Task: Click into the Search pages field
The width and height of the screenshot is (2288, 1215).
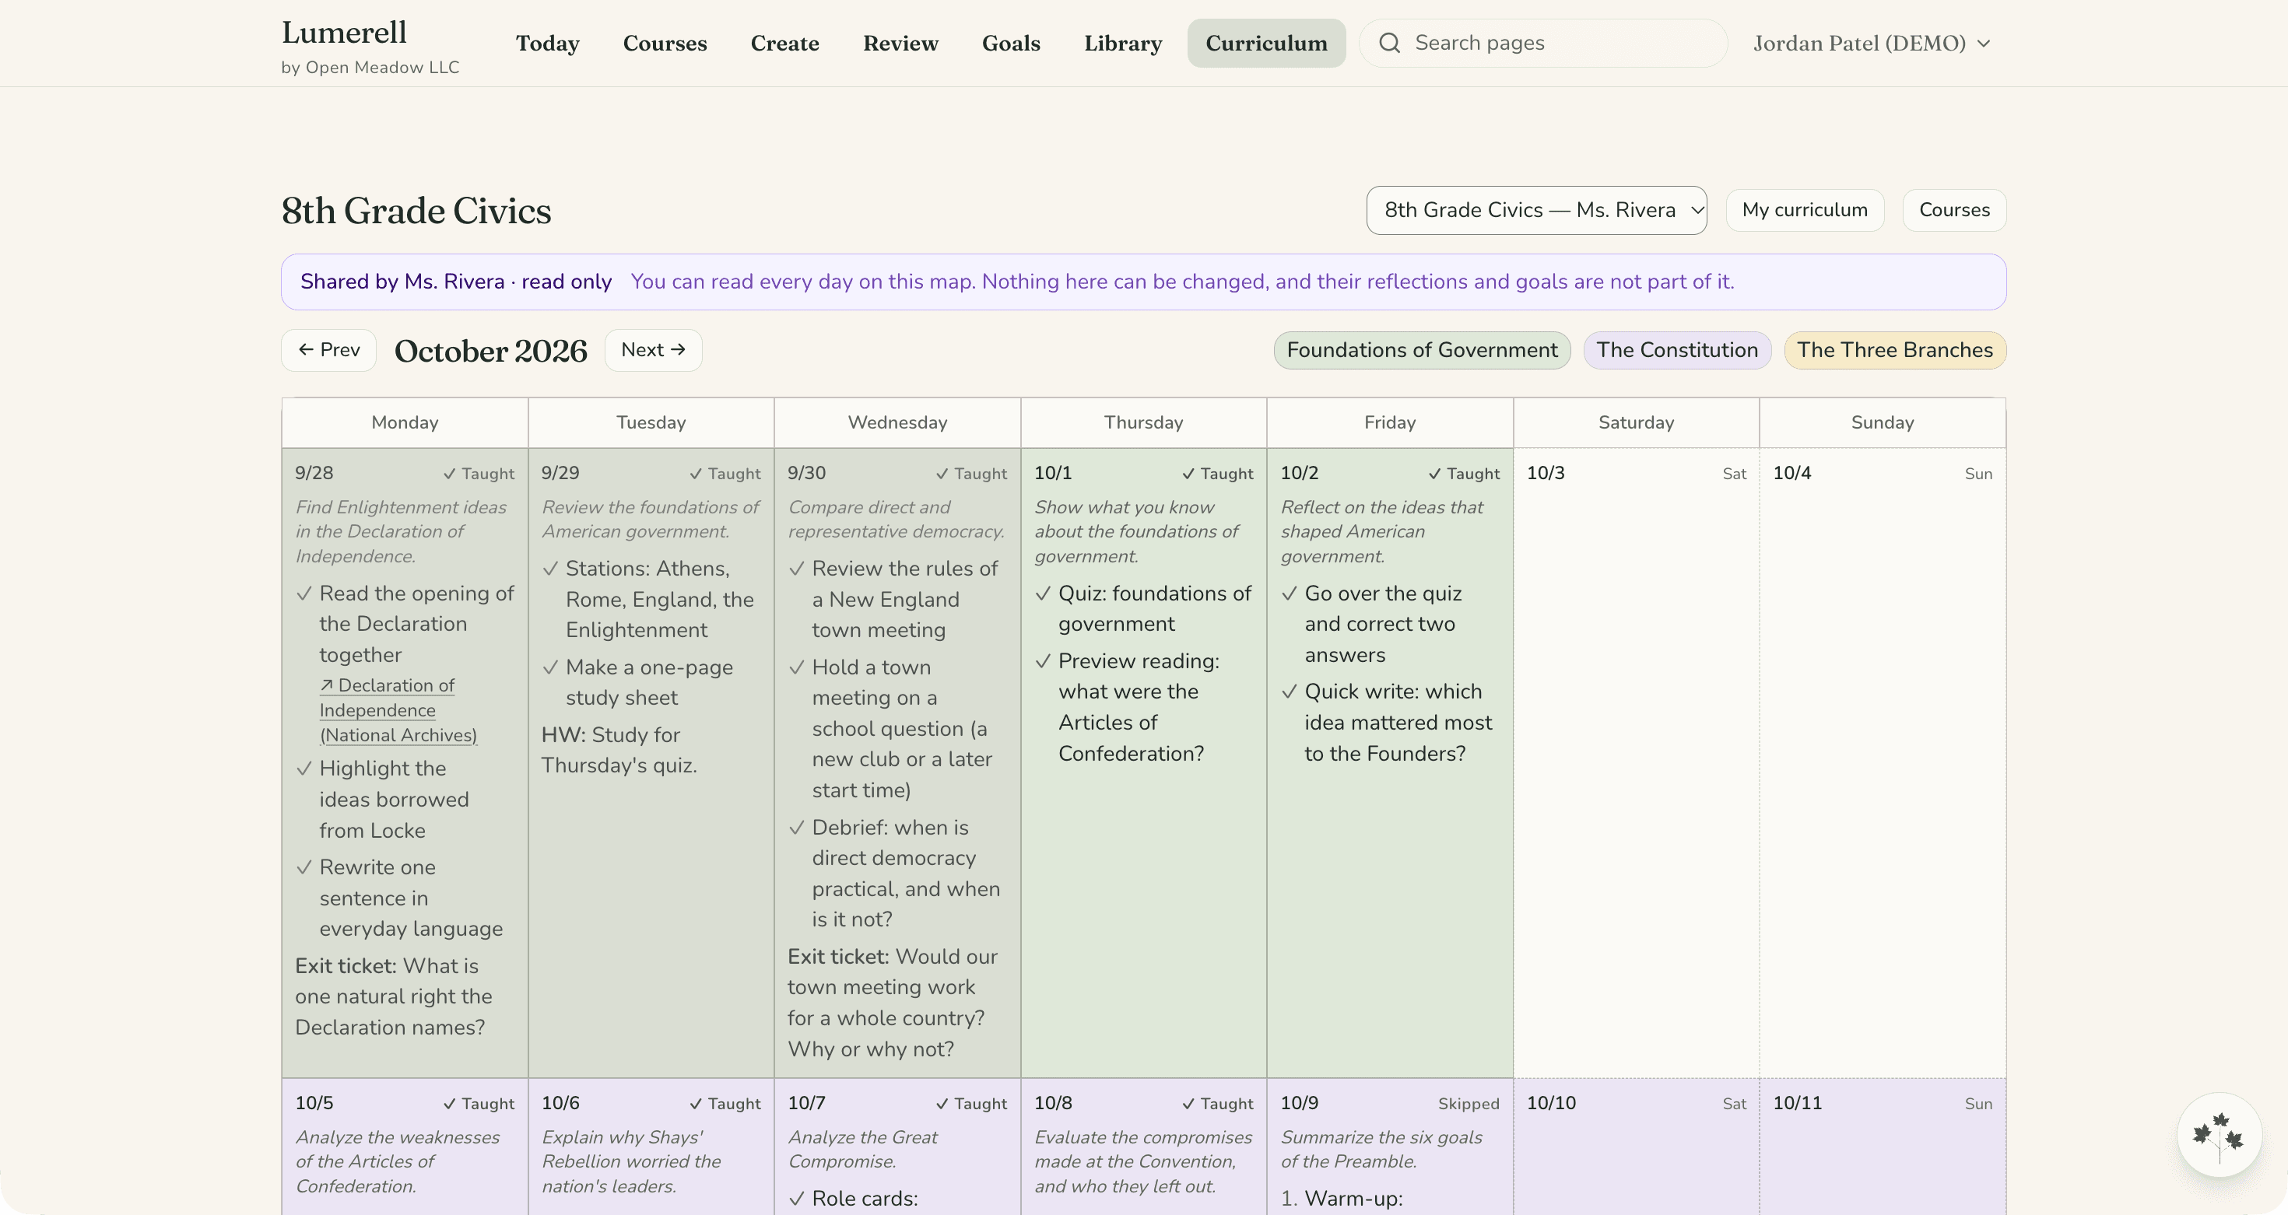Action: pos(1544,43)
